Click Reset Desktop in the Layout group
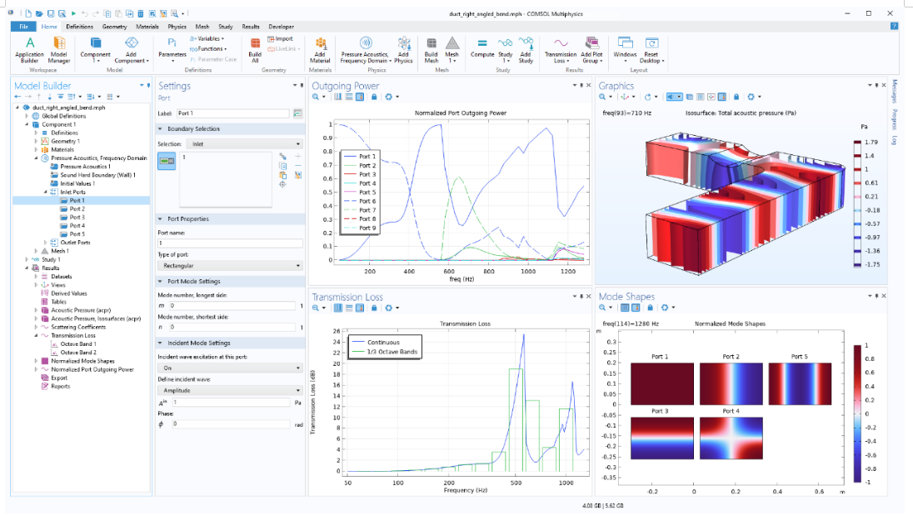The image size is (913, 516). pyautogui.click(x=651, y=49)
